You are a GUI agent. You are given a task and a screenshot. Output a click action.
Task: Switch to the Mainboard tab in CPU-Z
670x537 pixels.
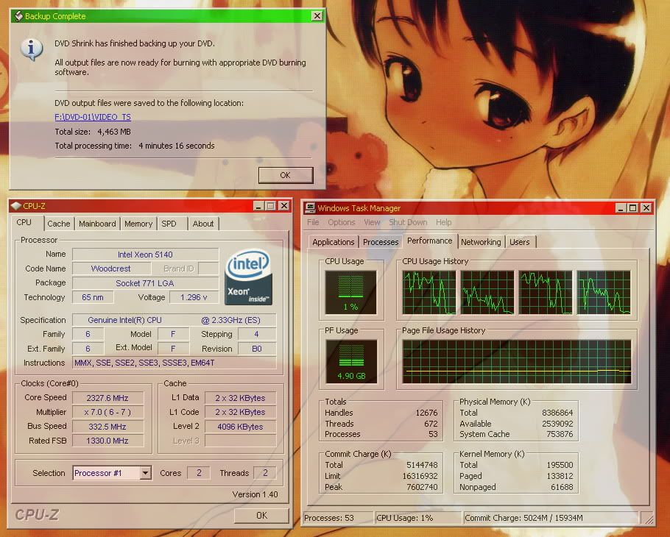(x=97, y=224)
